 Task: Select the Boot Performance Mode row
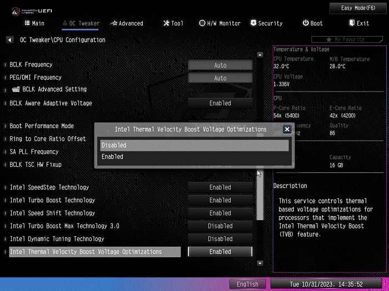click(x=42, y=126)
